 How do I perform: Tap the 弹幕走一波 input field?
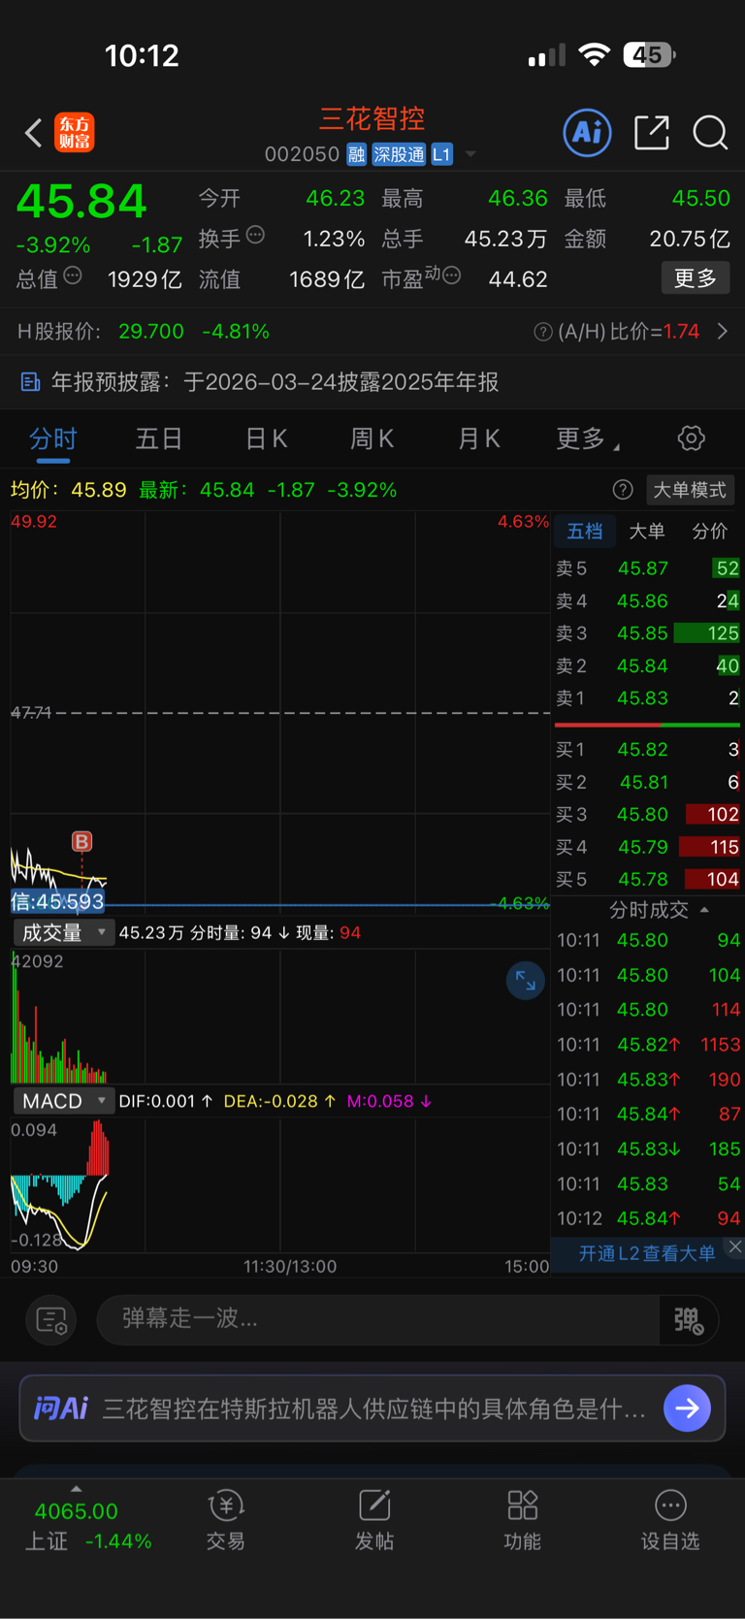378,1319
